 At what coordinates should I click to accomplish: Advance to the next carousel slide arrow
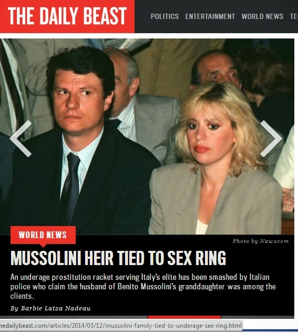[271, 139]
